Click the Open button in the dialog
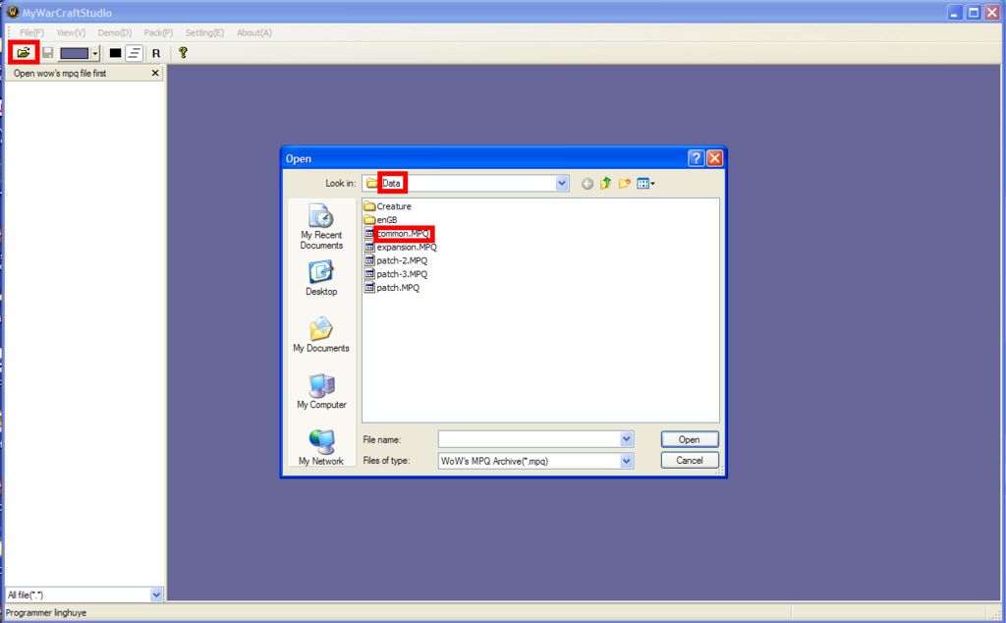The image size is (1006, 623). click(690, 439)
